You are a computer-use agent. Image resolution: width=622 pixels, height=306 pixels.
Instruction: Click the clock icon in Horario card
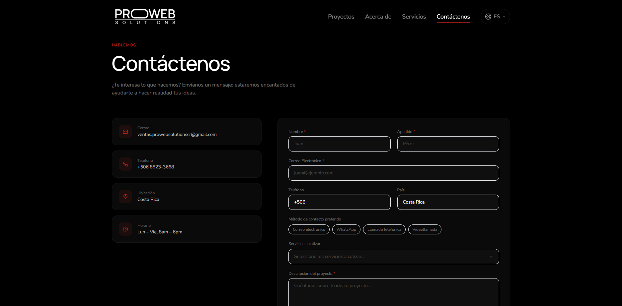point(125,229)
